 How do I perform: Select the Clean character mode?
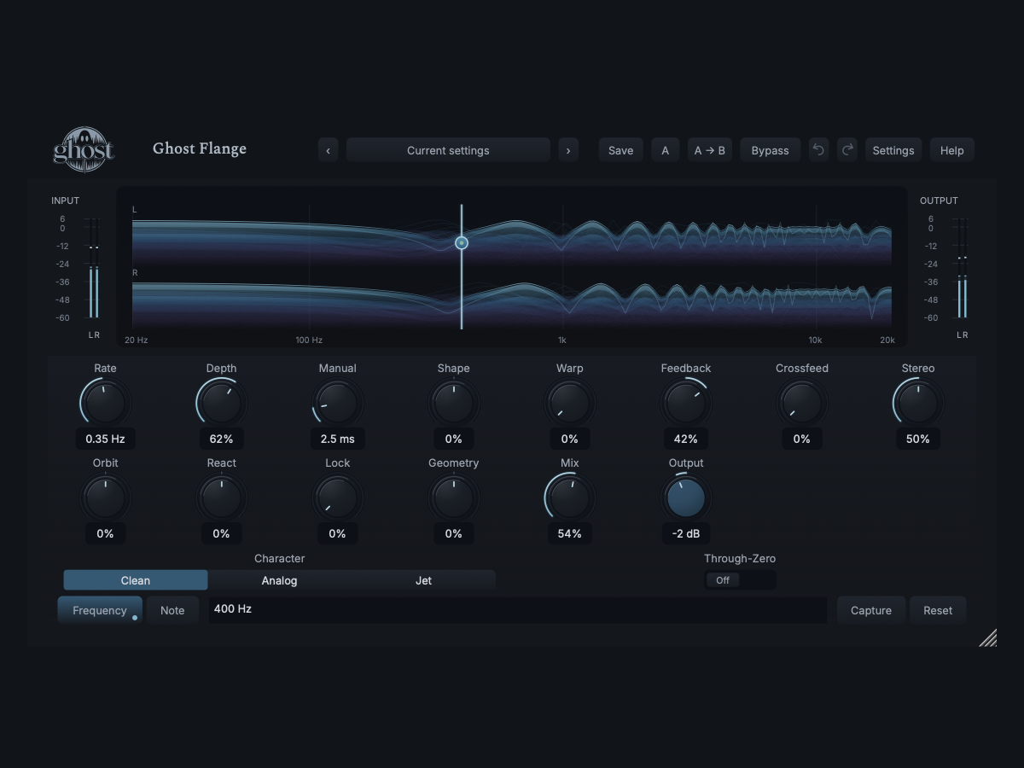click(136, 580)
